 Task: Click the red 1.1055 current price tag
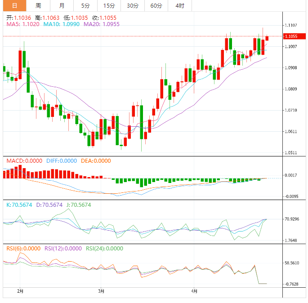point(291,36)
